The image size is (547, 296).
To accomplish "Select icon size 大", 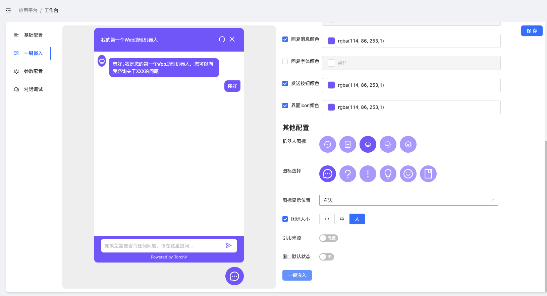I will [357, 219].
